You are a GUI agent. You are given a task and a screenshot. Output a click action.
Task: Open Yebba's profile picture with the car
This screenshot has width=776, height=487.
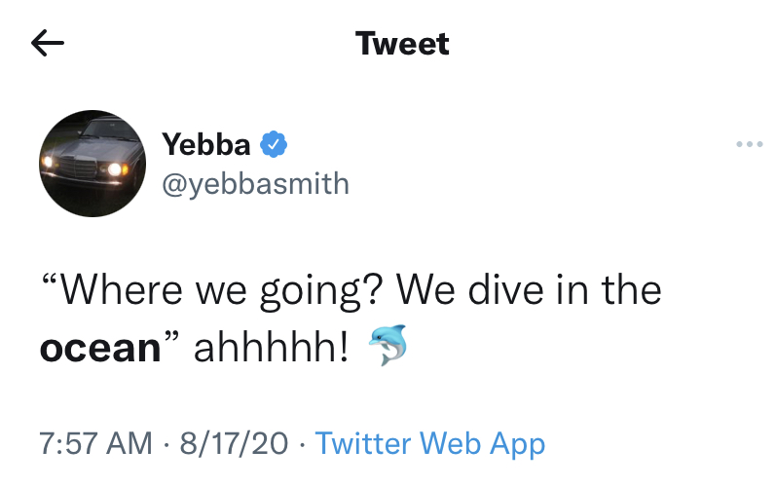92,164
